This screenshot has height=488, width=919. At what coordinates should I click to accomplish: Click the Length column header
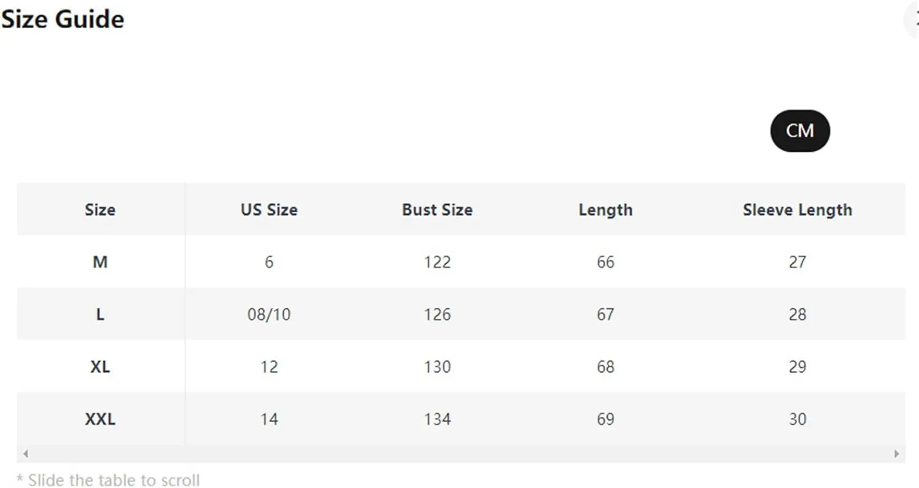[x=605, y=210]
